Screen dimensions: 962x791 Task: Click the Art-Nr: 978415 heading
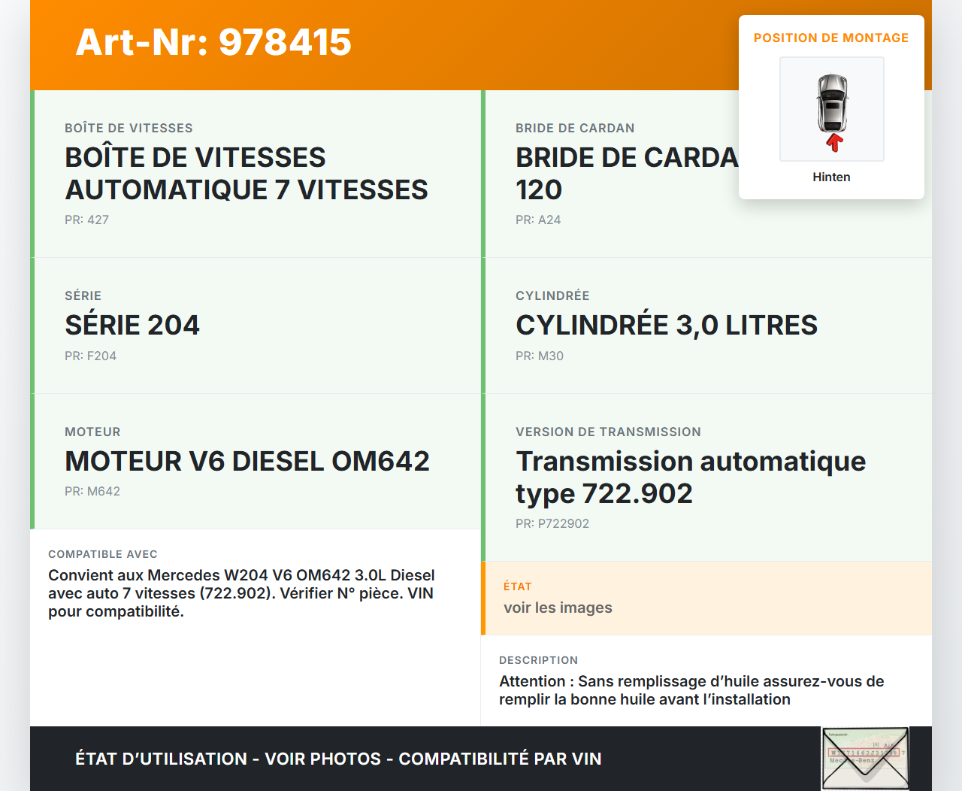pos(213,42)
